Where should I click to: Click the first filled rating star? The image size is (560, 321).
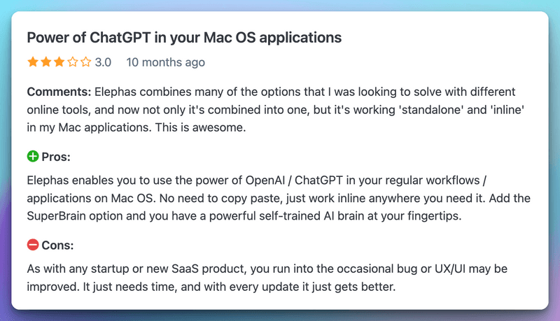[x=33, y=62]
